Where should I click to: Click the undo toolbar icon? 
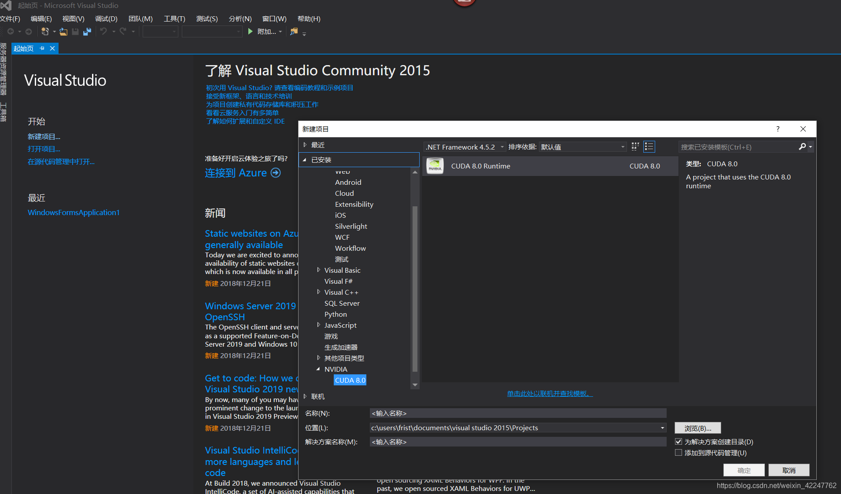click(x=103, y=31)
